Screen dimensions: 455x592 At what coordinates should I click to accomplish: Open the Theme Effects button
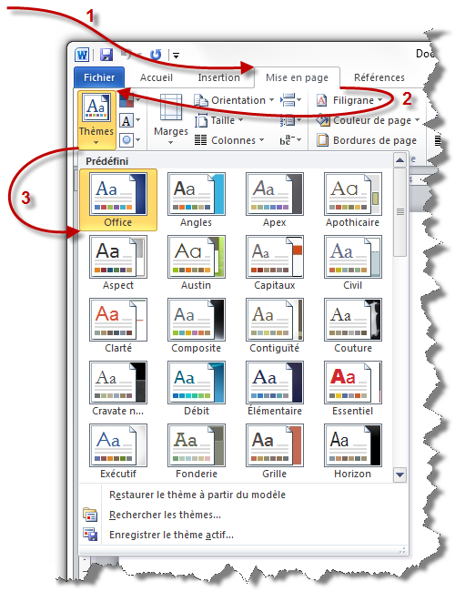(129, 140)
